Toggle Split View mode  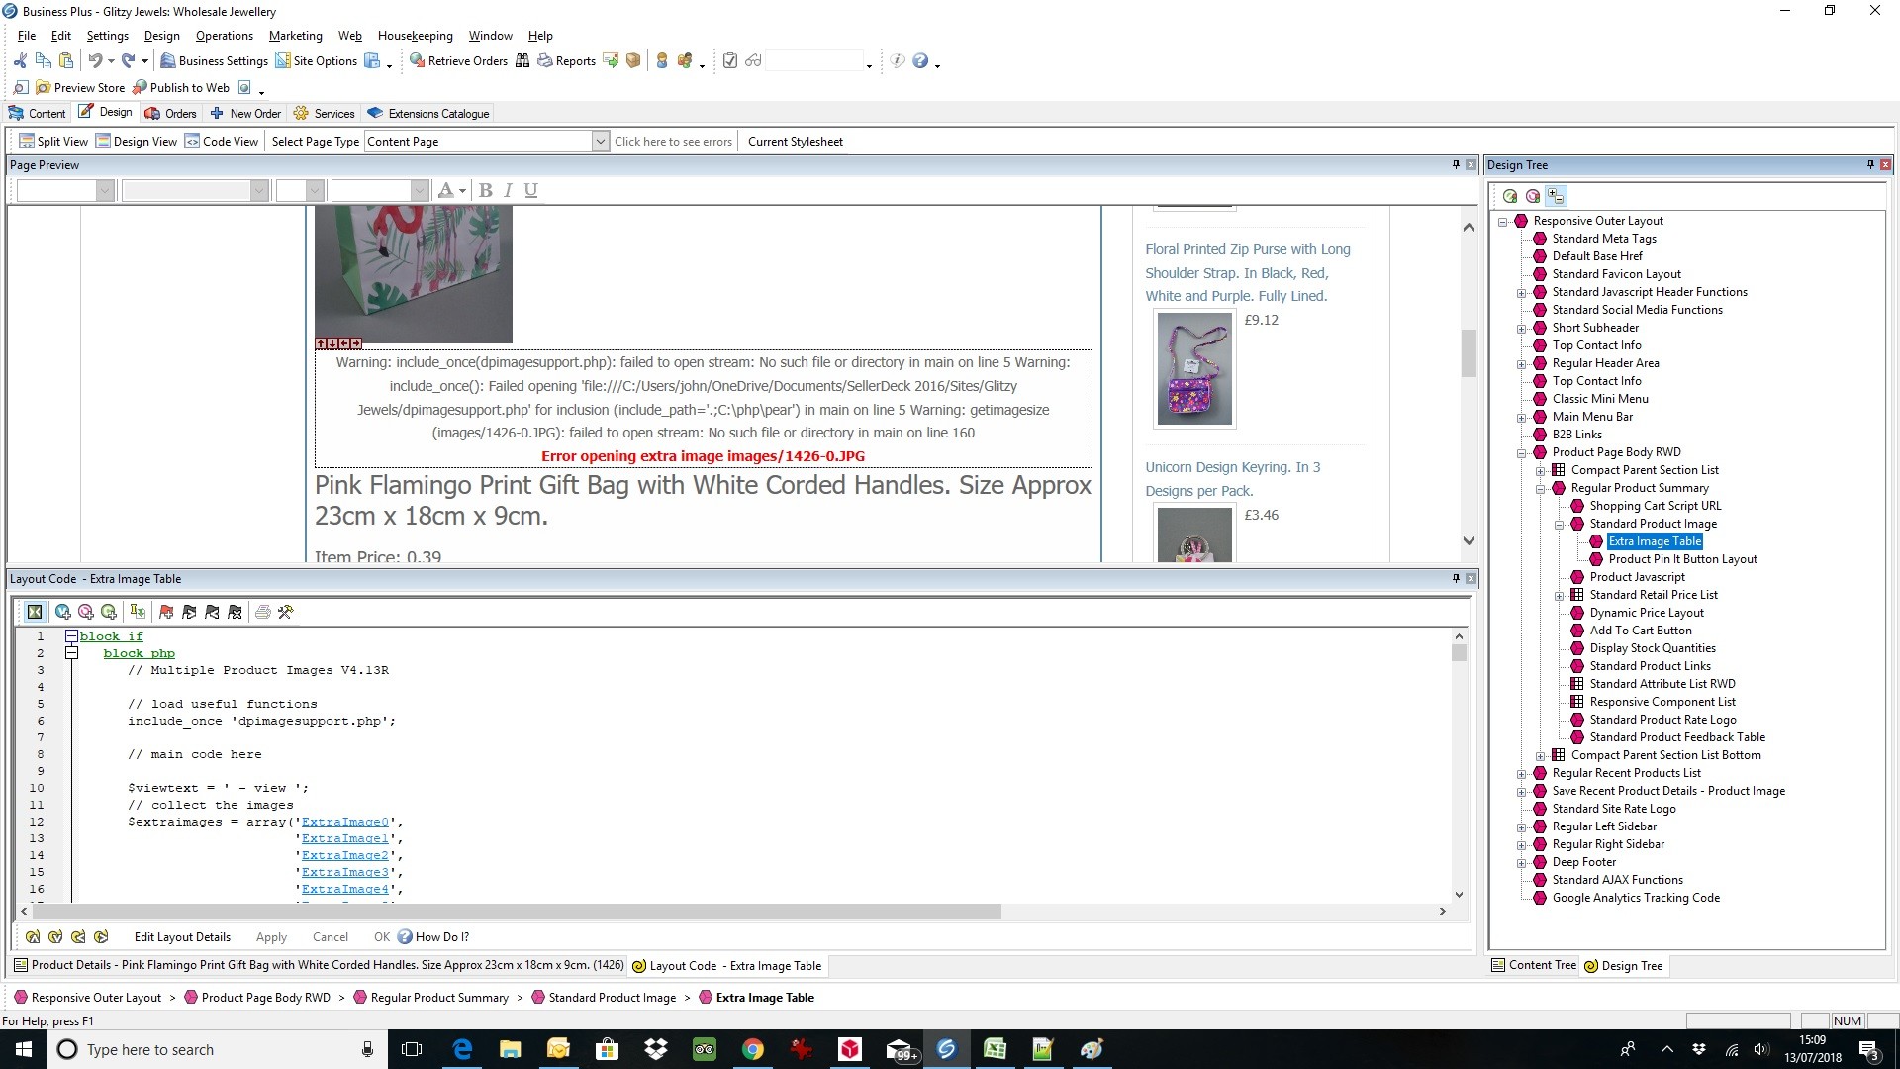[53, 142]
